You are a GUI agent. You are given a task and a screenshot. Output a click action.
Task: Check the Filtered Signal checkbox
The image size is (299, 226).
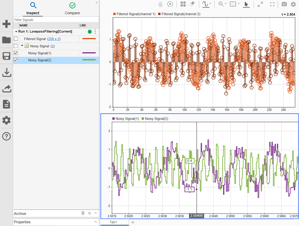coord(16,39)
